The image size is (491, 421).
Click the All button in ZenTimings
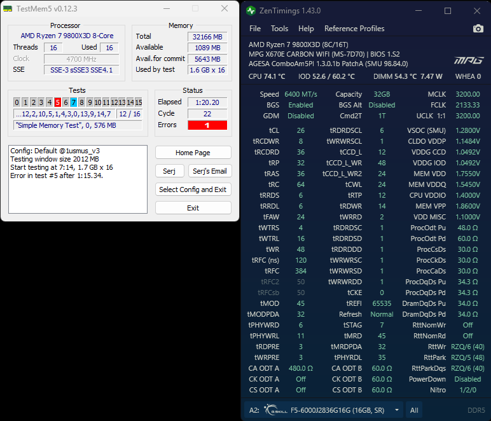[x=414, y=410]
